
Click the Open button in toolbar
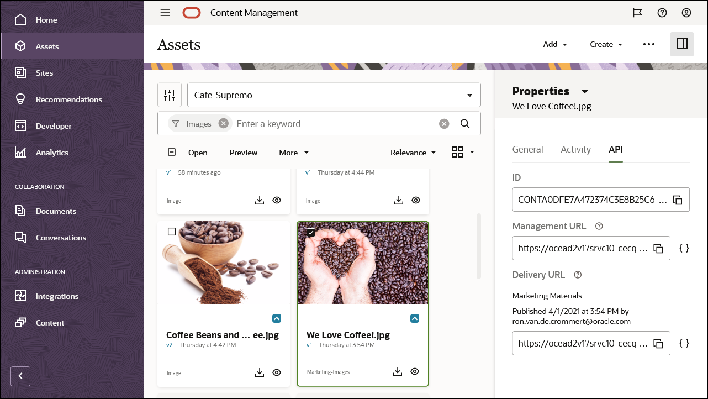198,153
